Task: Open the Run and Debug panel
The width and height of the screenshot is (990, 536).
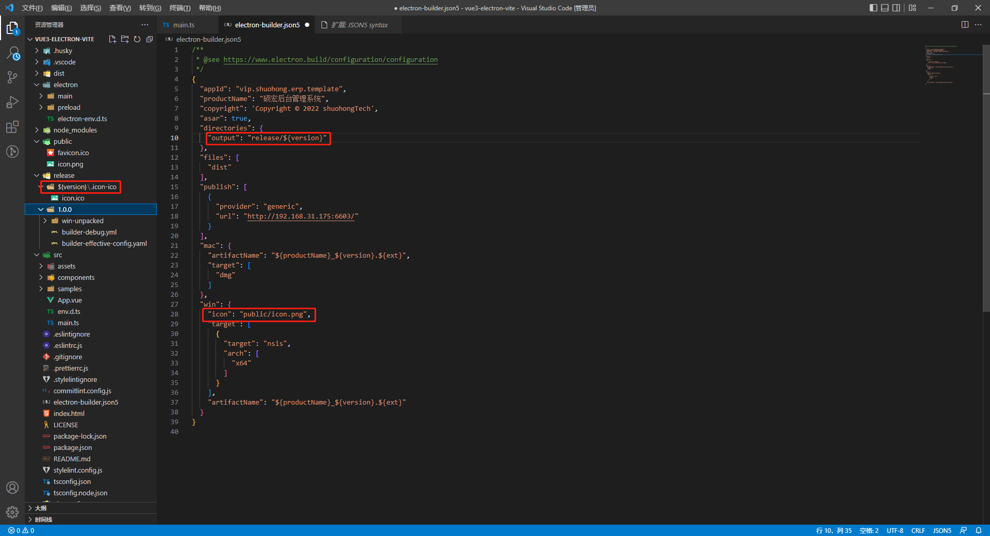Action: [13, 102]
